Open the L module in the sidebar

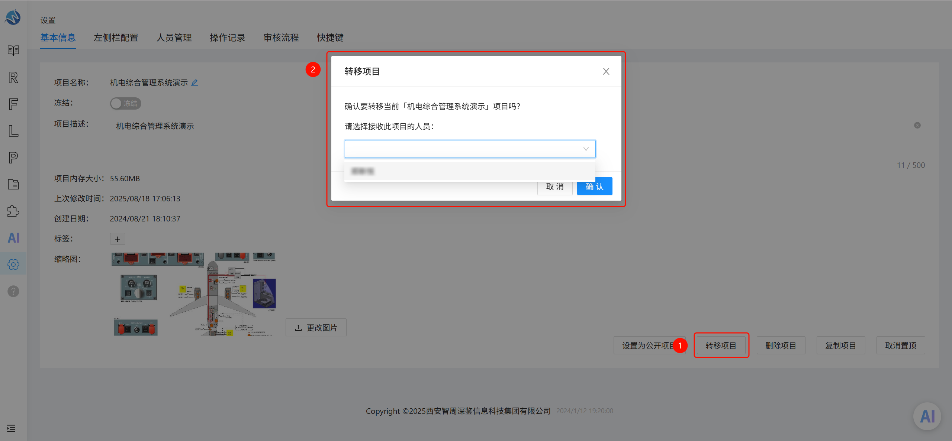click(13, 131)
